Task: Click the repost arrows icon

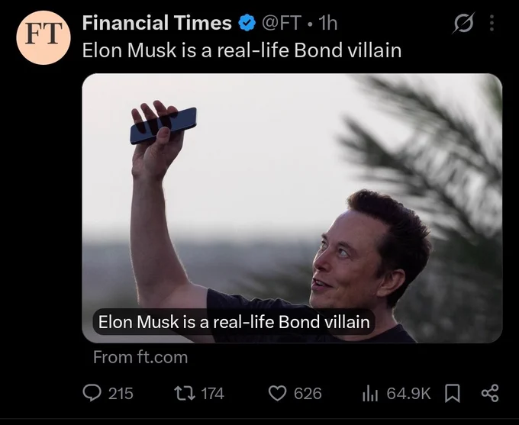Action: (x=185, y=393)
